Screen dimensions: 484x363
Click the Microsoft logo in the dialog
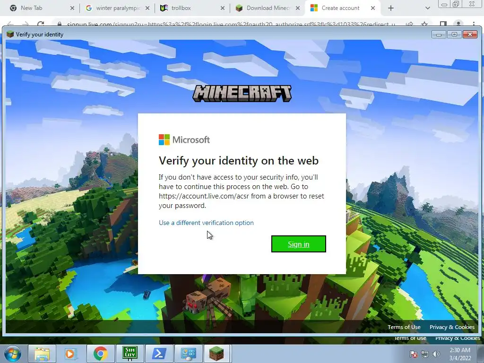pos(184,140)
